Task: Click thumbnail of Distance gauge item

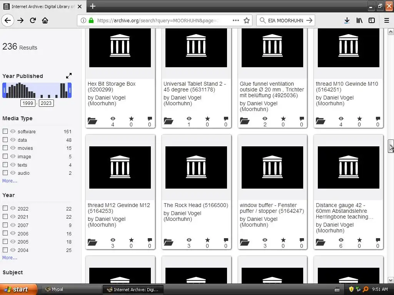Action: point(349,167)
